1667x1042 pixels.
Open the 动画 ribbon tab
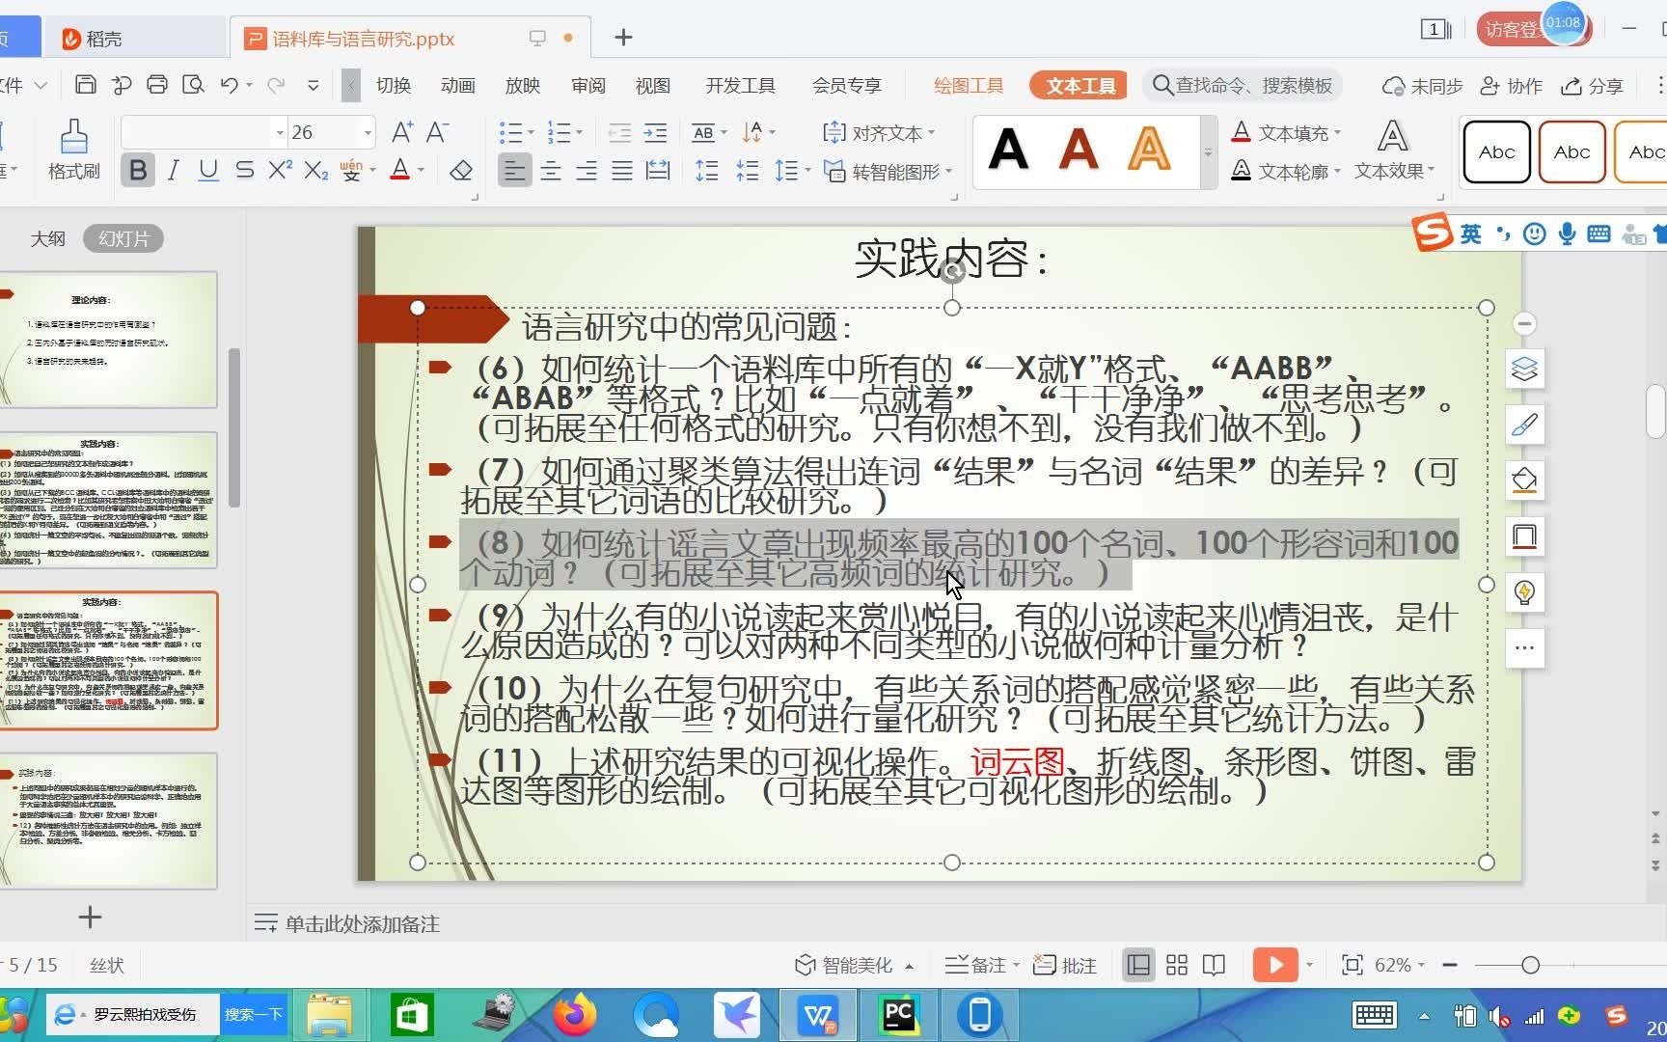458,85
